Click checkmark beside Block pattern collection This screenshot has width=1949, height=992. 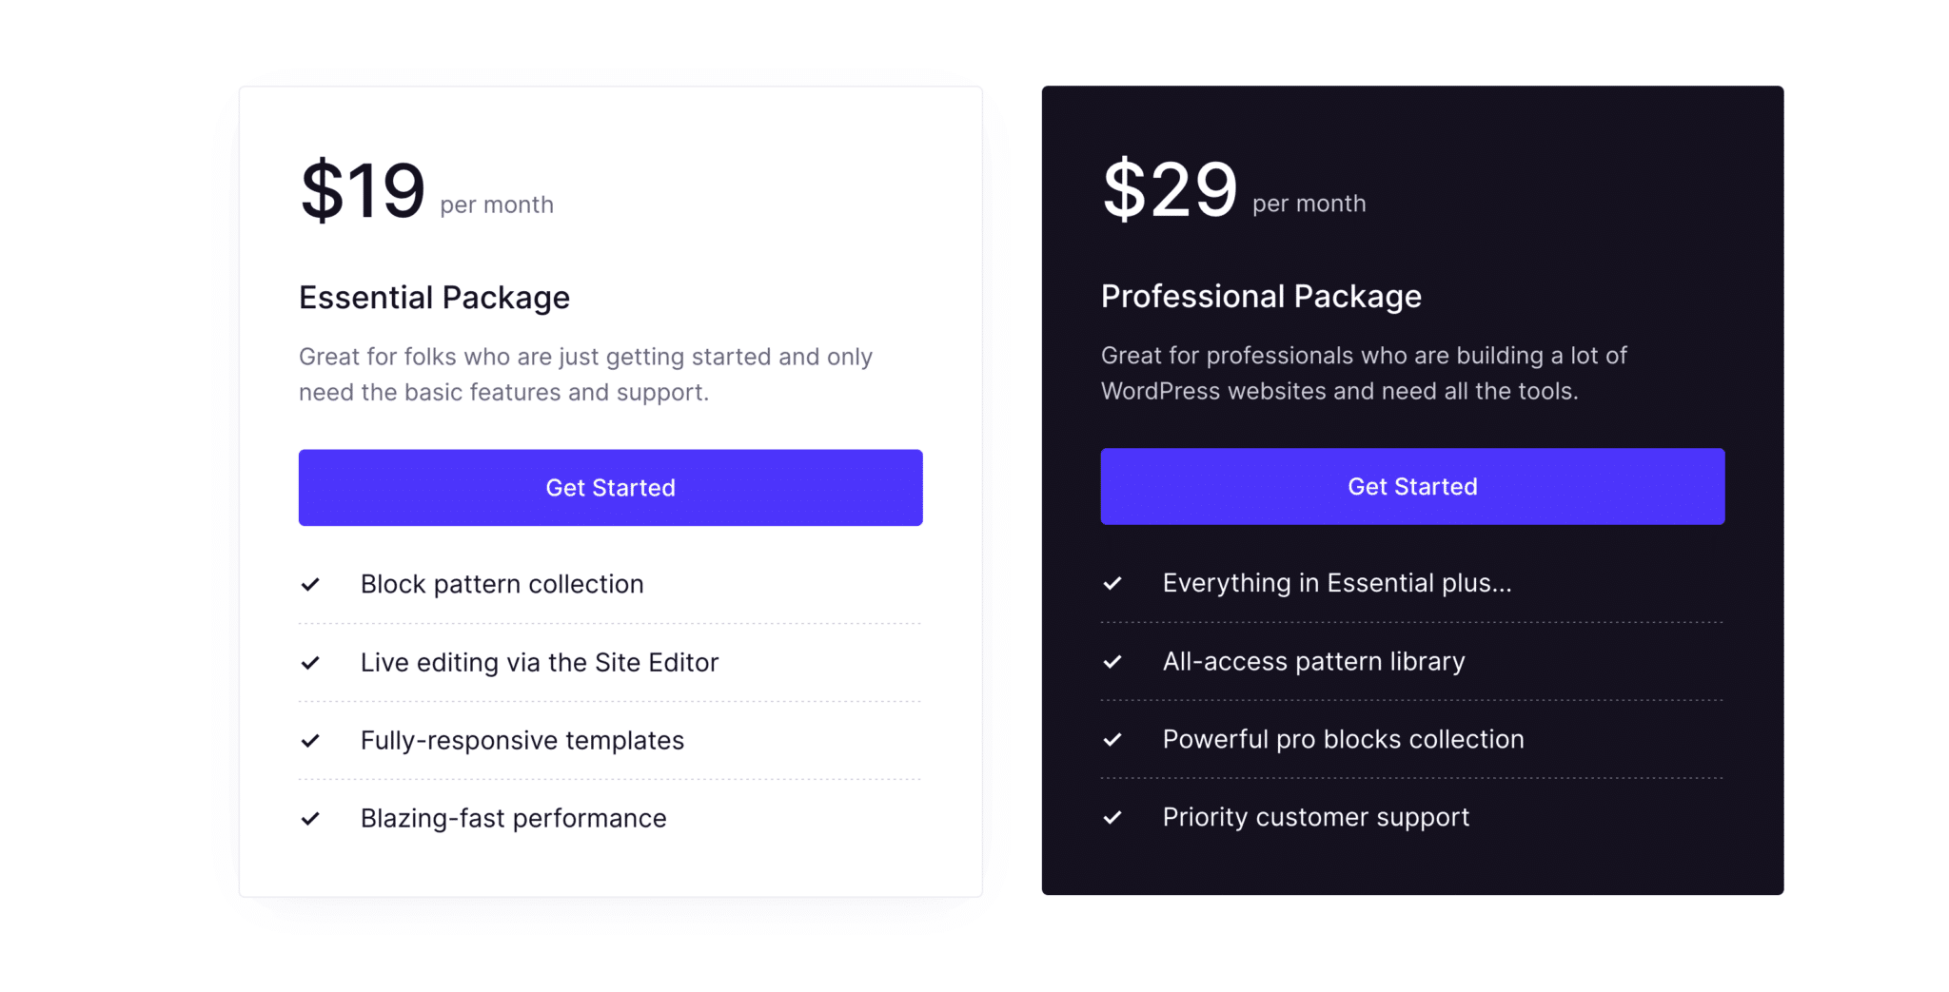click(310, 584)
